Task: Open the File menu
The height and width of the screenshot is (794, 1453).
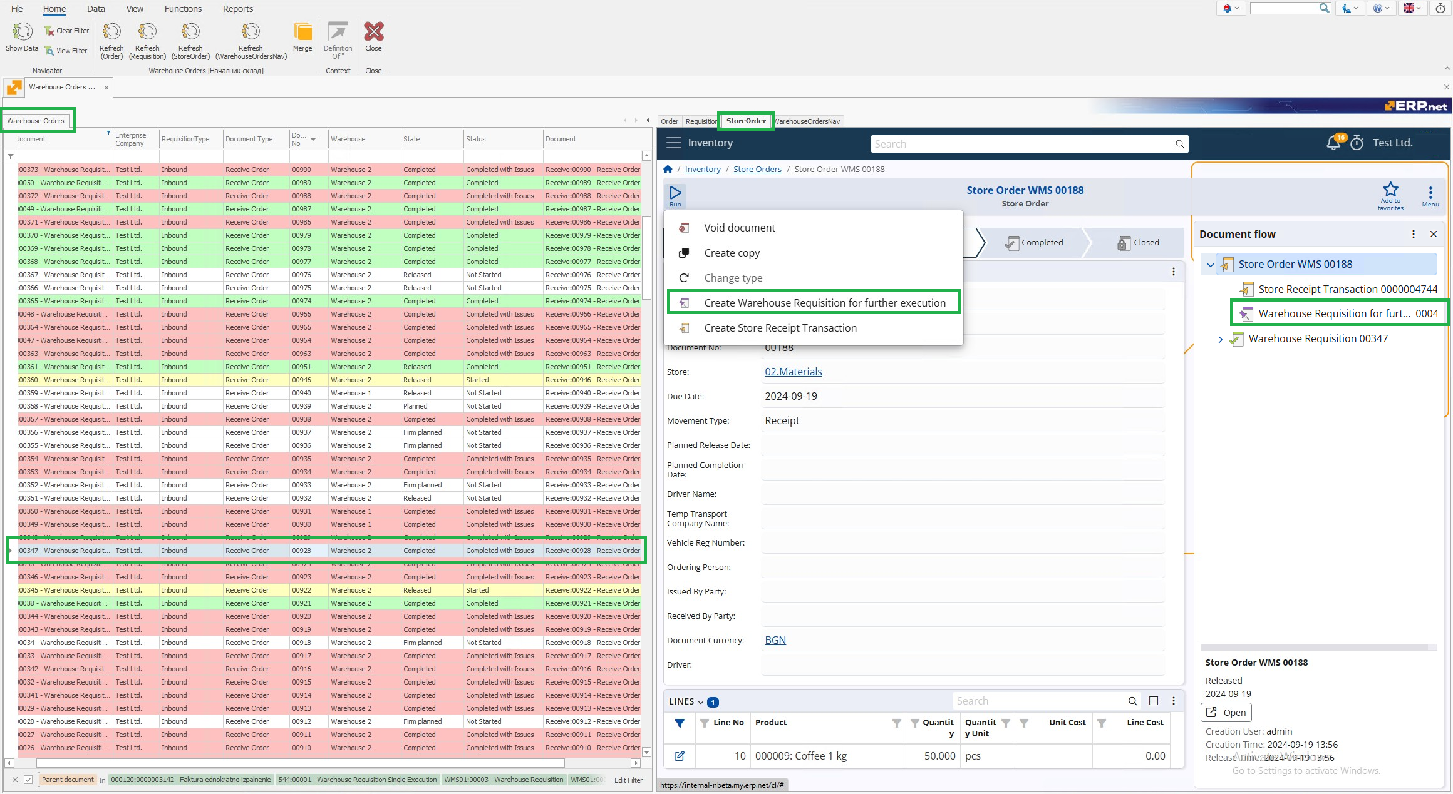Action: 17,9
